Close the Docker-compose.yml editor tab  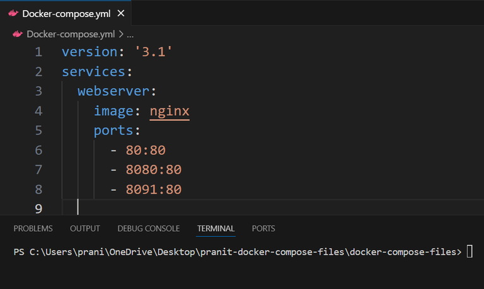coord(121,13)
